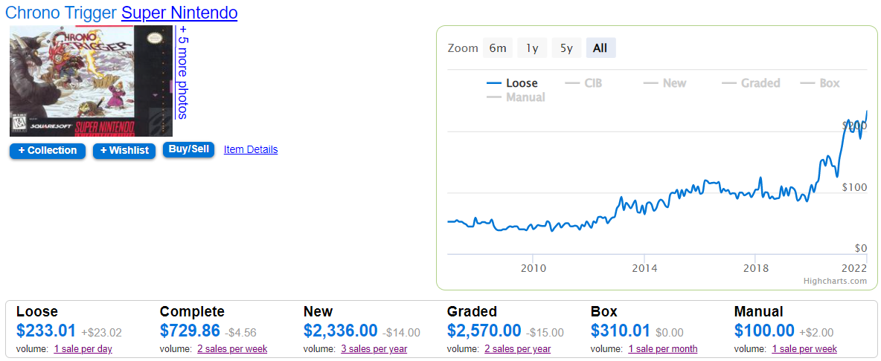
Task: Click the + Collection button
Action: [x=48, y=151]
